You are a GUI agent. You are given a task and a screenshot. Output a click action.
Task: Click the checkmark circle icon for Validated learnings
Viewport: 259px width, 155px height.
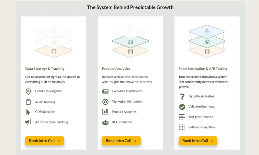(182, 107)
